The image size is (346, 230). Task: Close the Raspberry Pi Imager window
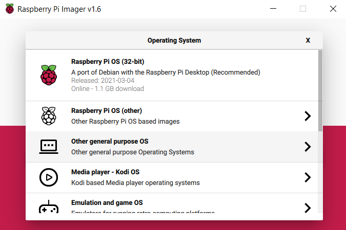coord(333,9)
